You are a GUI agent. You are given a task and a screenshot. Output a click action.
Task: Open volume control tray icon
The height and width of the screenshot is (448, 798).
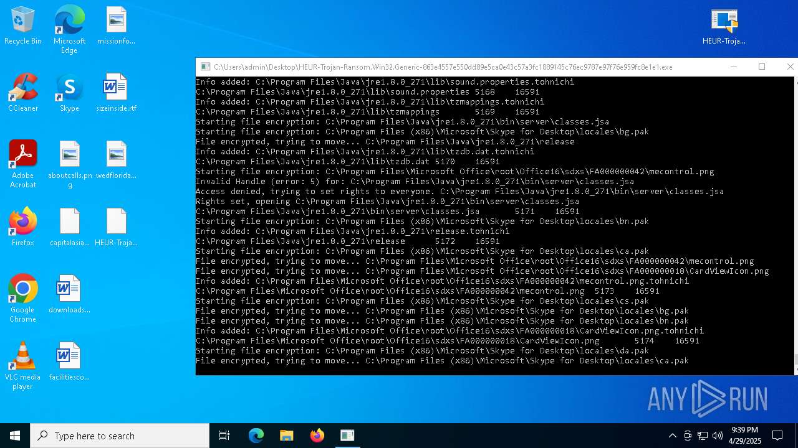pos(718,436)
